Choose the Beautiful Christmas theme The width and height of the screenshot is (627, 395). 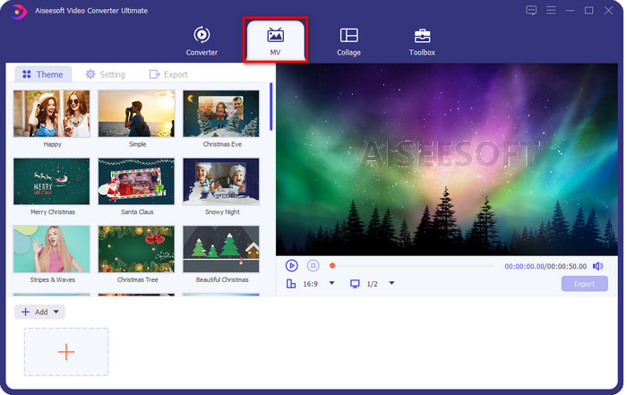[221, 249]
